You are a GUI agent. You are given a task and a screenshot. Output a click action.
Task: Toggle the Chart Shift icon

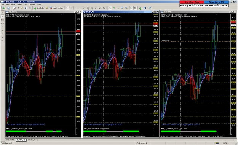point(135,8)
